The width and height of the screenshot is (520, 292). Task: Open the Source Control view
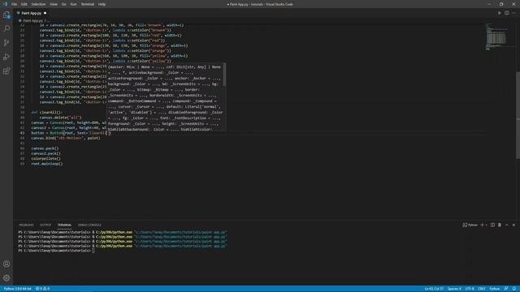point(6,43)
